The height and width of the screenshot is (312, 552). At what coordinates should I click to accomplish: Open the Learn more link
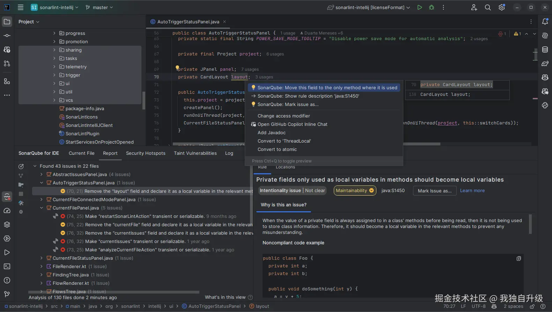coord(472,191)
